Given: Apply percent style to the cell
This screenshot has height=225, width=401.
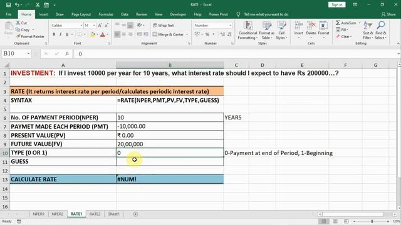Looking at the screenshot, I should 207,34.
